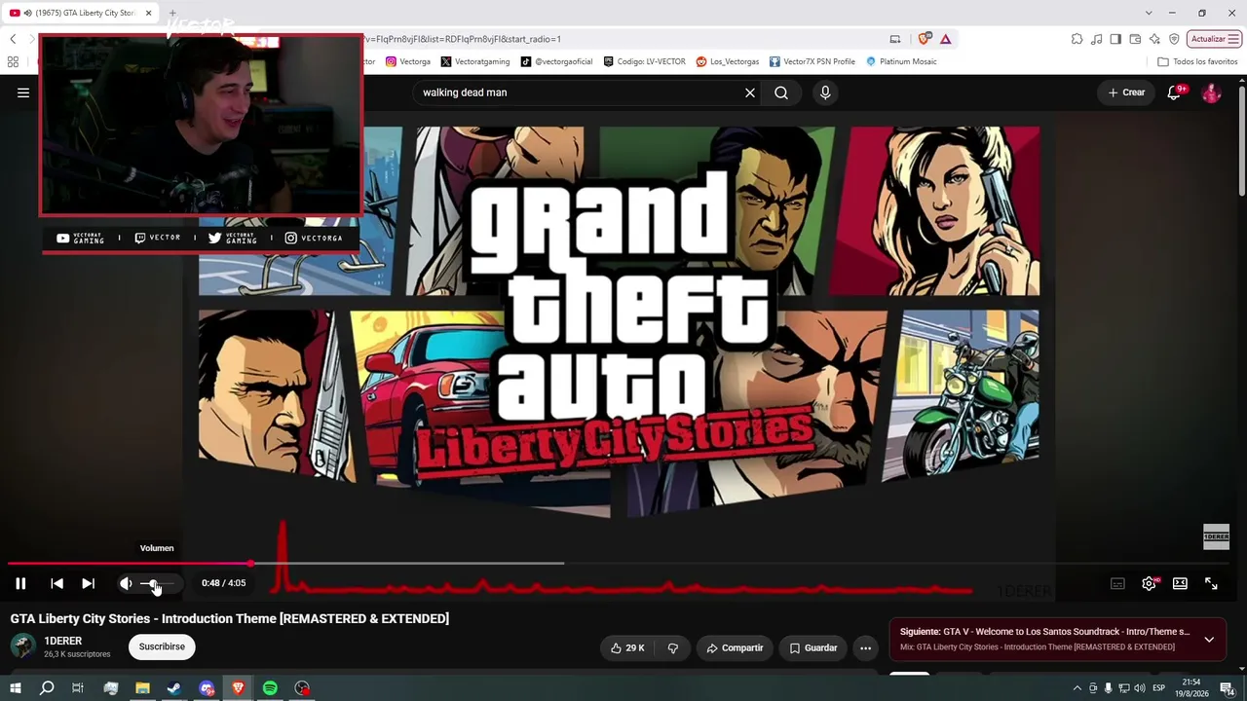
Task: Open the Brave music playlist icon
Action: (x=1097, y=39)
